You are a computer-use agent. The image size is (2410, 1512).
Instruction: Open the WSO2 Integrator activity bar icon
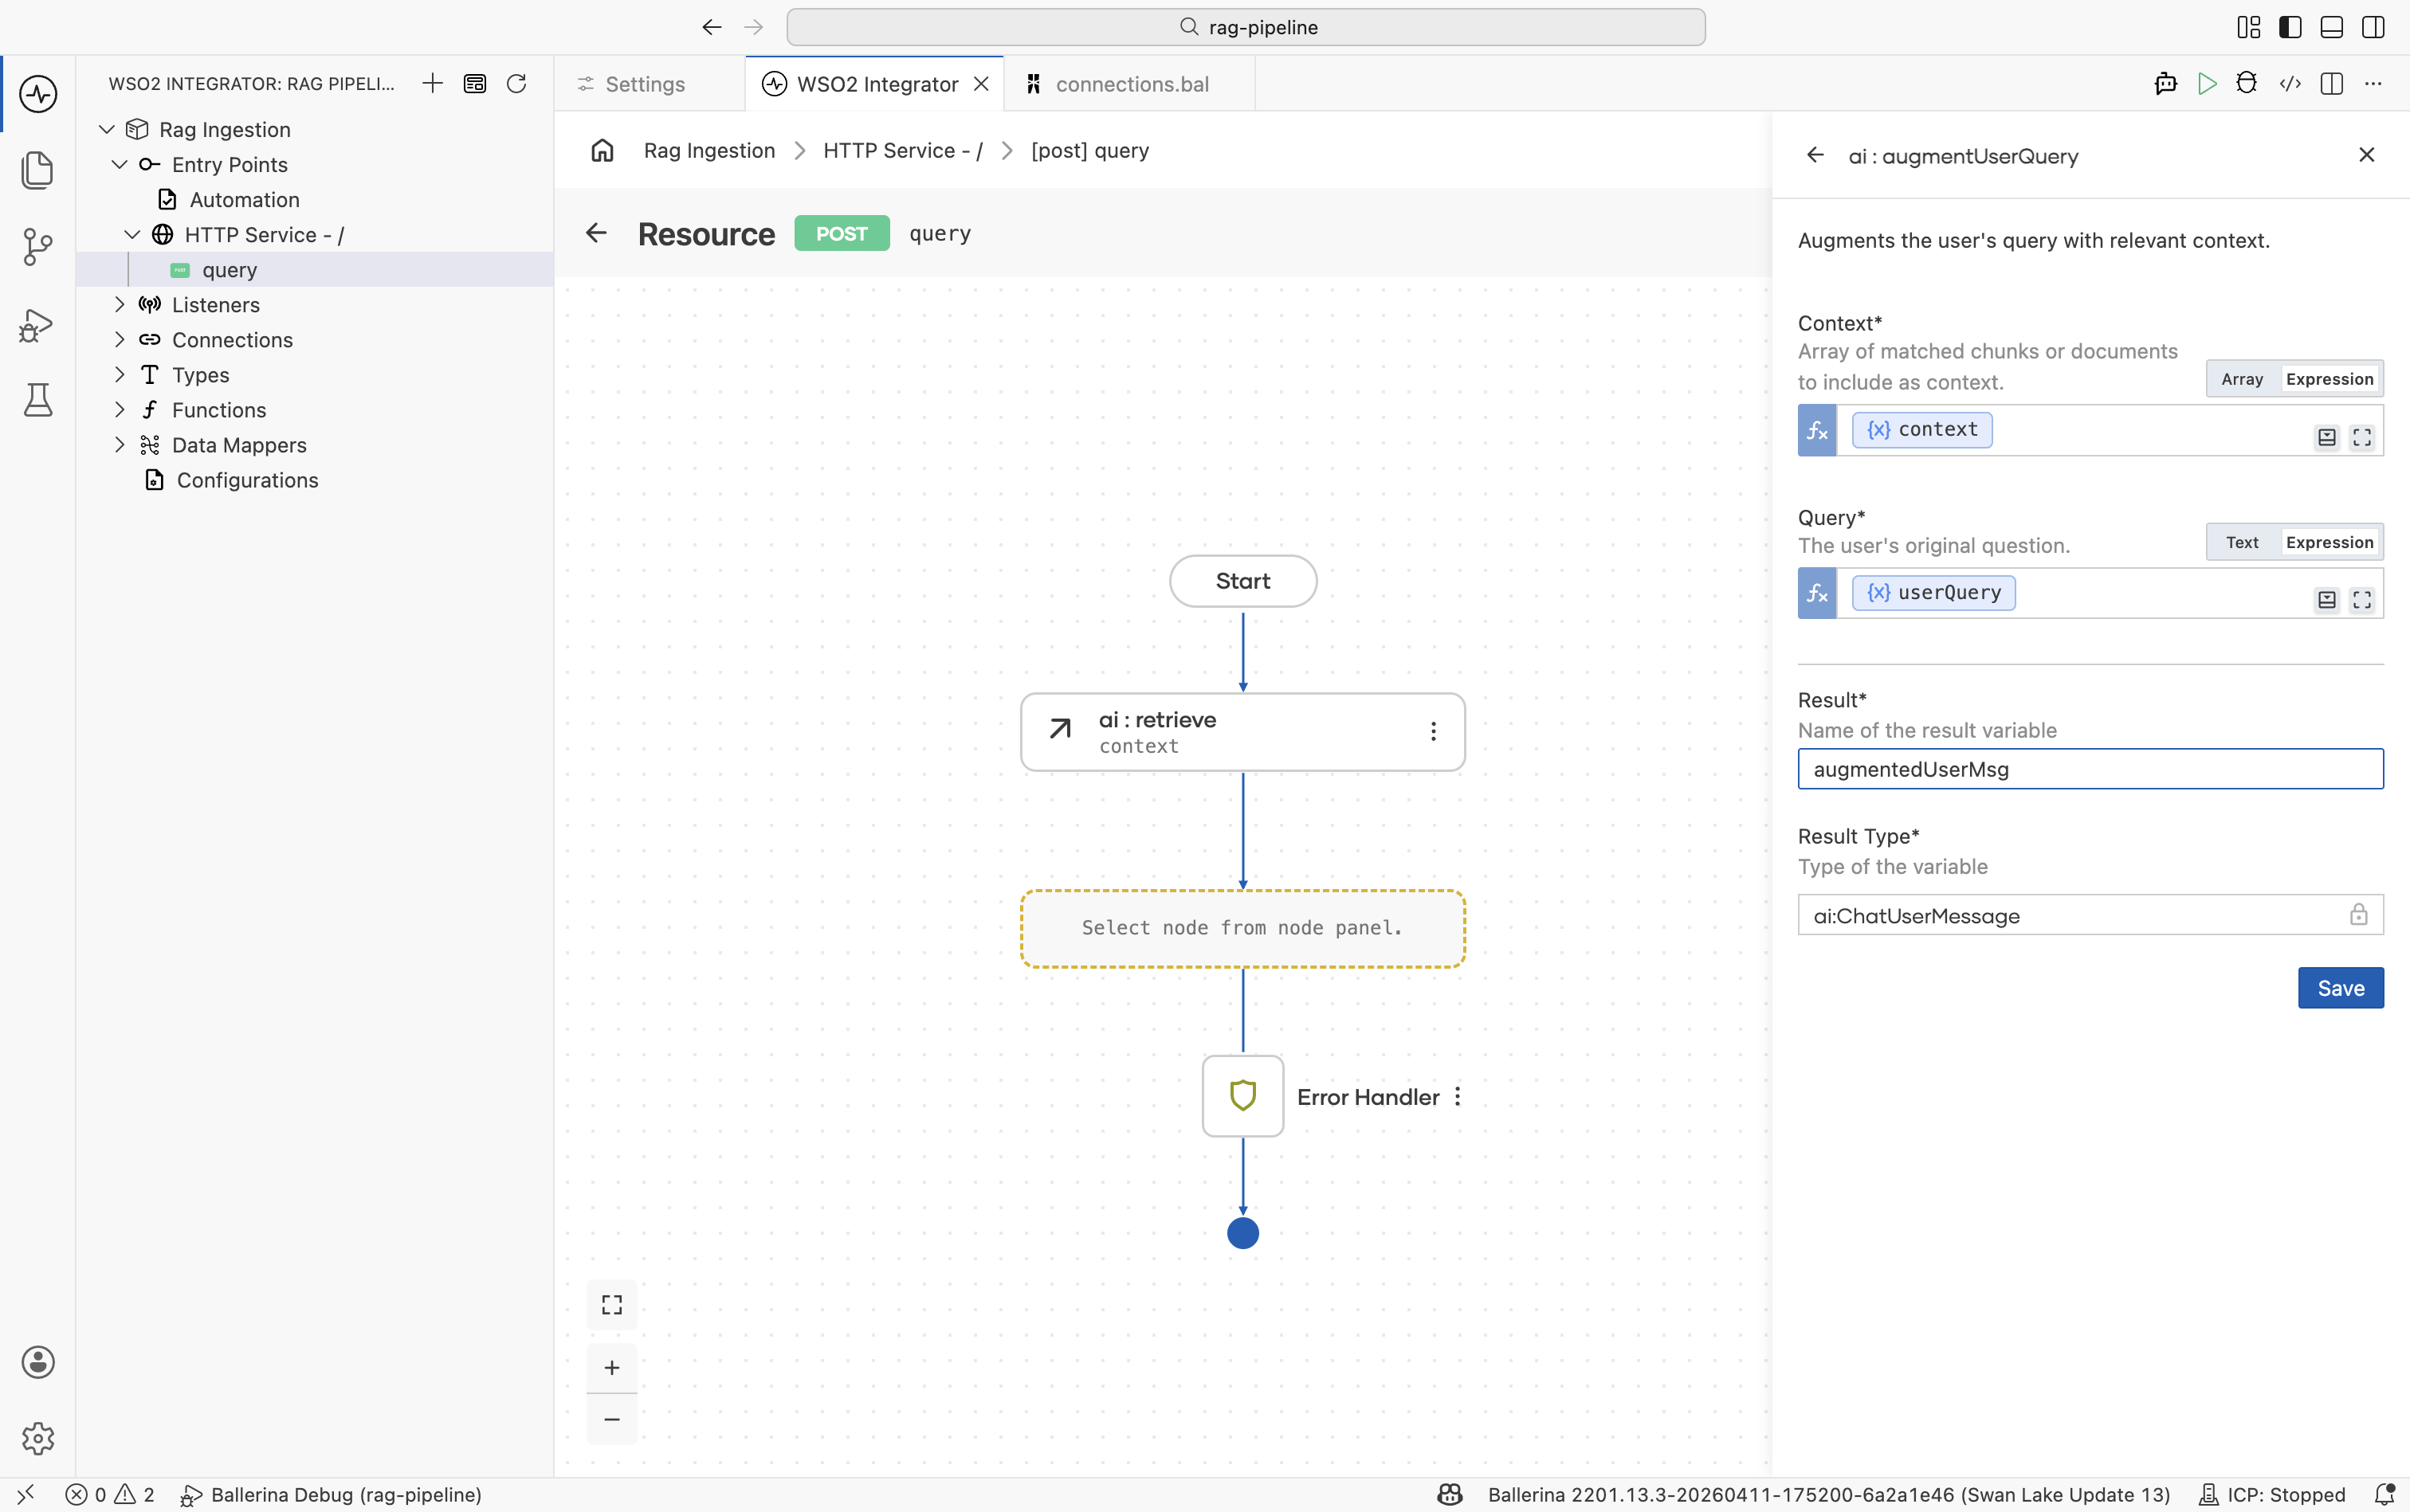[38, 94]
